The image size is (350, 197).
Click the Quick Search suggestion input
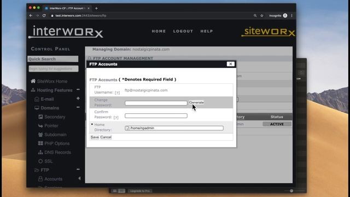pyautogui.click(x=54, y=68)
